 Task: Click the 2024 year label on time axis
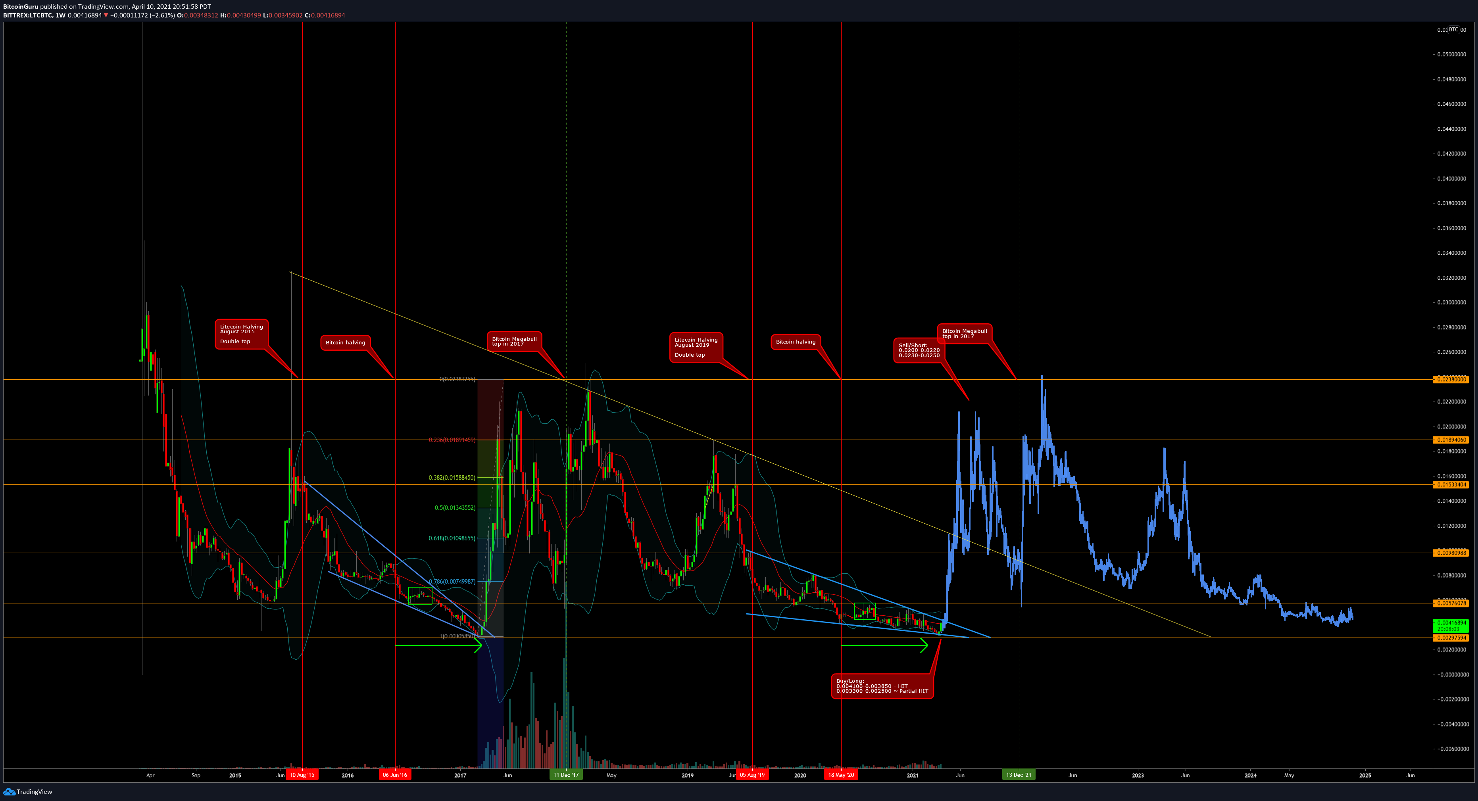click(1250, 775)
